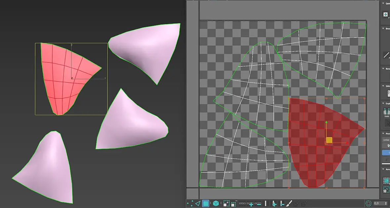Click Grow Ring icon with plus
Screen dimensions: 390x208
pos(274,204)
